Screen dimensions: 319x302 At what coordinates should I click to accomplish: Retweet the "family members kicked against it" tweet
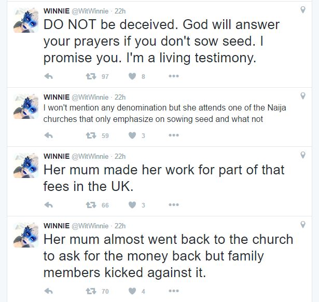[x=91, y=291]
